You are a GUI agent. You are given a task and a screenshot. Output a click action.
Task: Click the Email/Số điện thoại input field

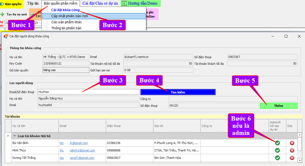coord(88,92)
